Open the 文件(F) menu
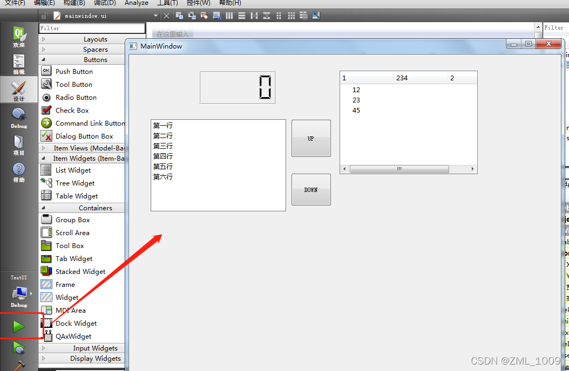The height and width of the screenshot is (371, 569). 13,3
